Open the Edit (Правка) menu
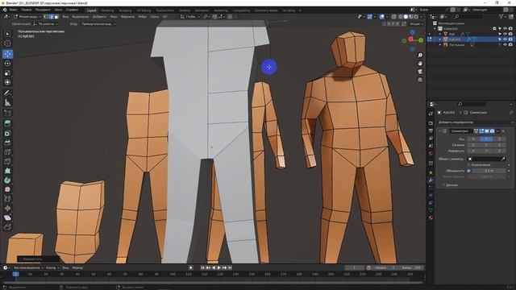This screenshot has height=290, width=516. coord(26,10)
